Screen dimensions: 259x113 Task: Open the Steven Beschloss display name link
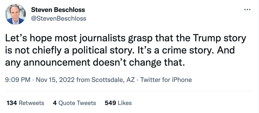coord(58,10)
